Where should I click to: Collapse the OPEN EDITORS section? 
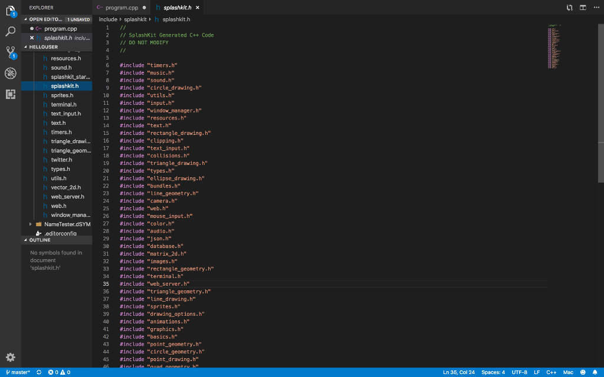point(44,19)
